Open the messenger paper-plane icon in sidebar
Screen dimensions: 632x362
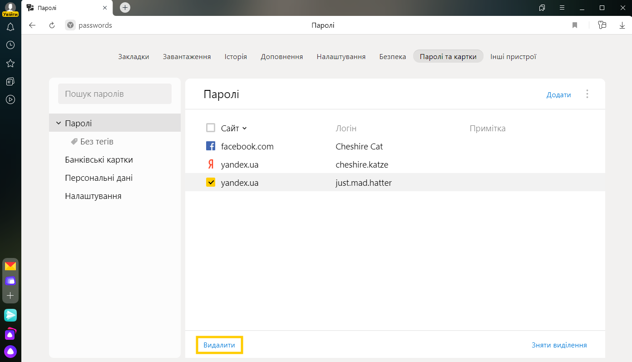pyautogui.click(x=10, y=315)
